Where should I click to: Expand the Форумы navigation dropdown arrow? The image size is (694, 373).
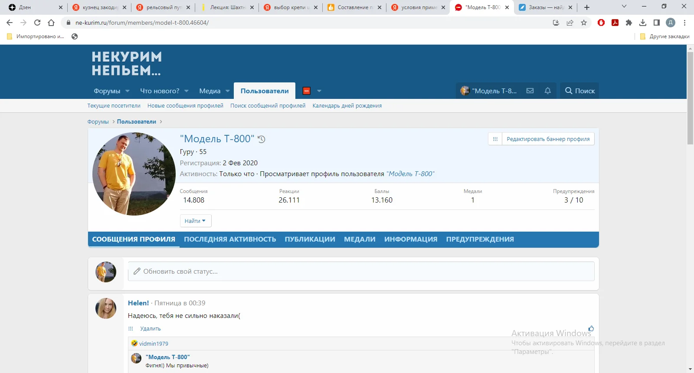coord(128,91)
